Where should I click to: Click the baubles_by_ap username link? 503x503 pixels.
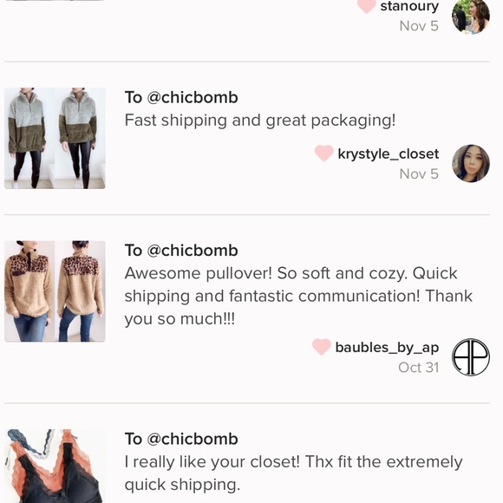[x=387, y=348]
